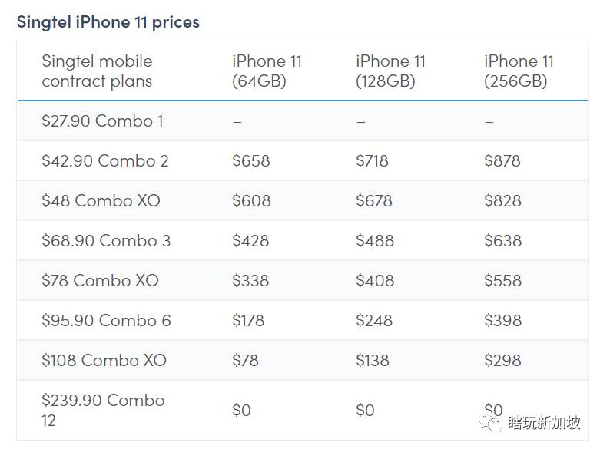
Task: Click the "$95.90 Combo 6" plan row label
Action: (106, 321)
